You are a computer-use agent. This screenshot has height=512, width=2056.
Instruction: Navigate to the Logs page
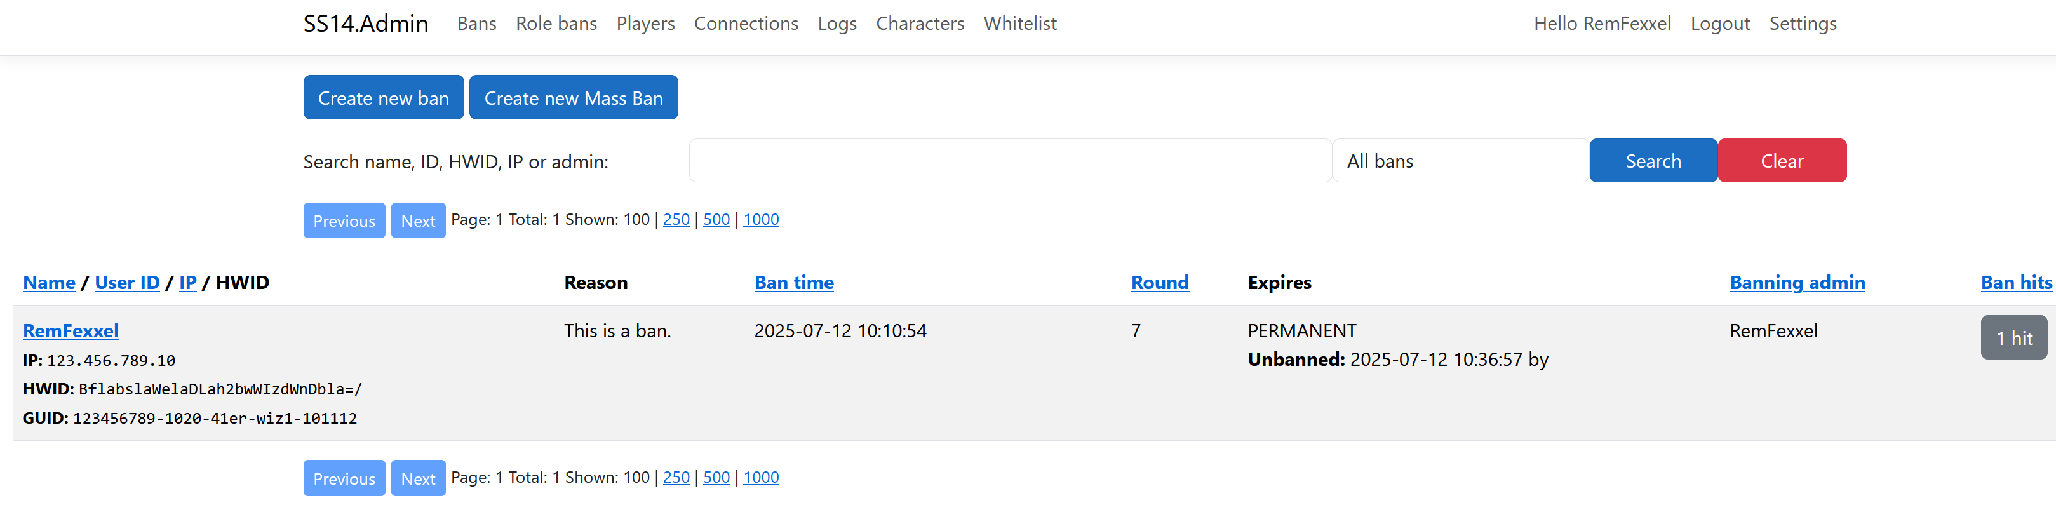click(x=837, y=24)
